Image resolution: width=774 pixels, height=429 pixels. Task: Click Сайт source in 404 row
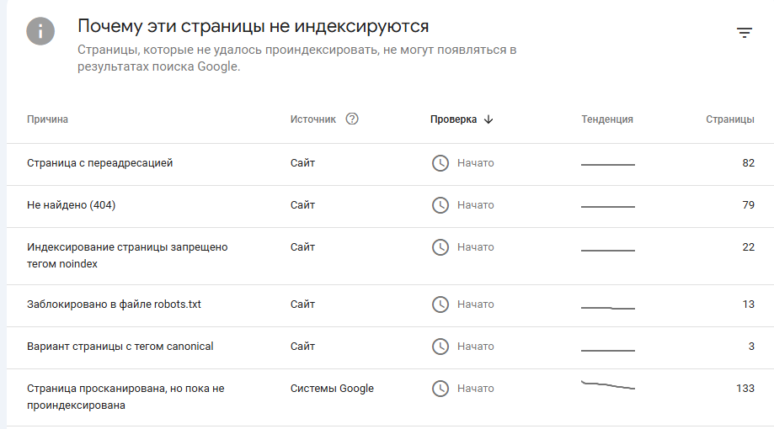click(302, 204)
